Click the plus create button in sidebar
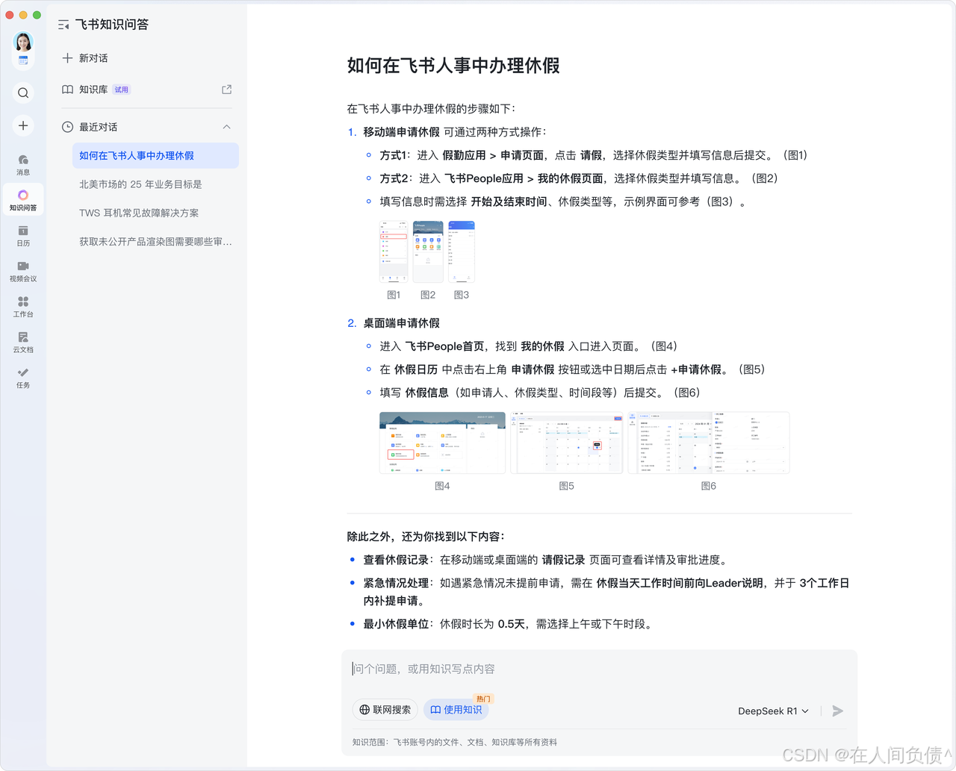 click(23, 125)
